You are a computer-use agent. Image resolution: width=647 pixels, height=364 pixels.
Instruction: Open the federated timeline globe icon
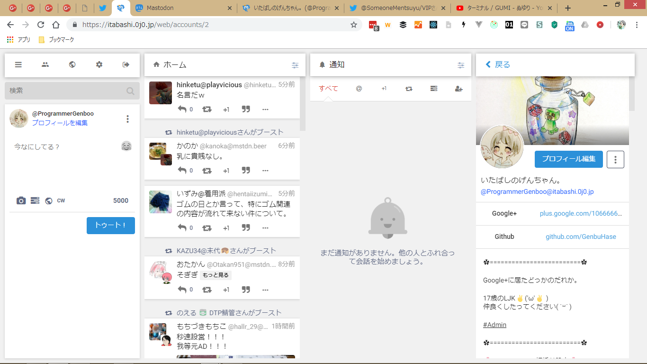72,65
